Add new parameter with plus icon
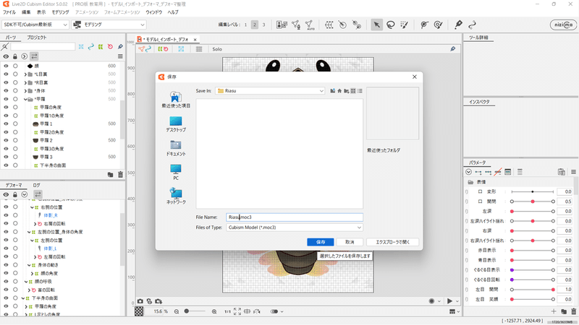The height and width of the screenshot is (325, 579). 554,311
